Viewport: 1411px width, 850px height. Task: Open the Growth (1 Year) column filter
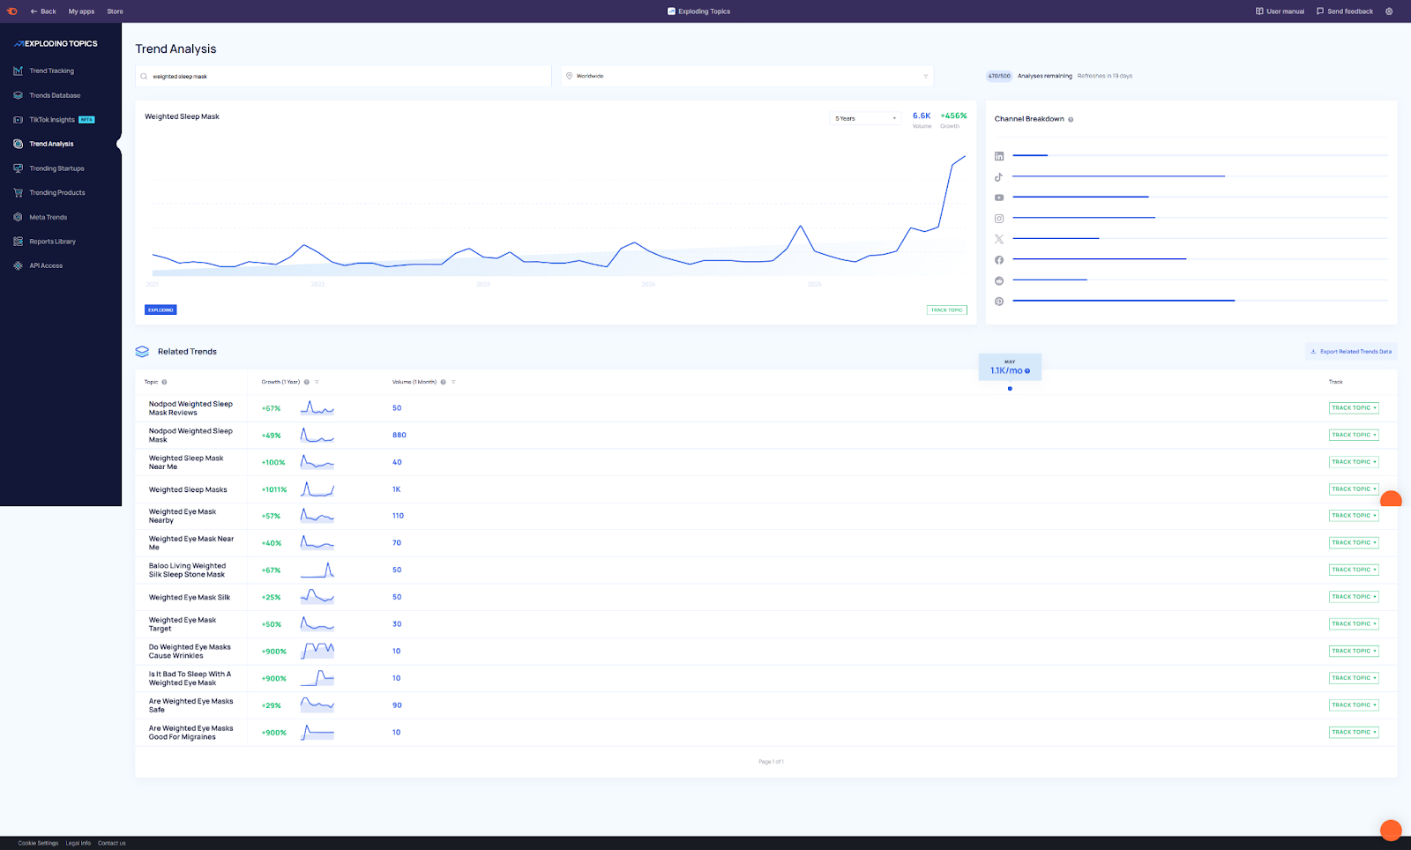[317, 383]
